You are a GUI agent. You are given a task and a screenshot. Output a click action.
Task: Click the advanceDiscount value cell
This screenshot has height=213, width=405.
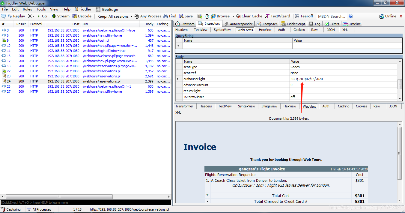pos(344,85)
